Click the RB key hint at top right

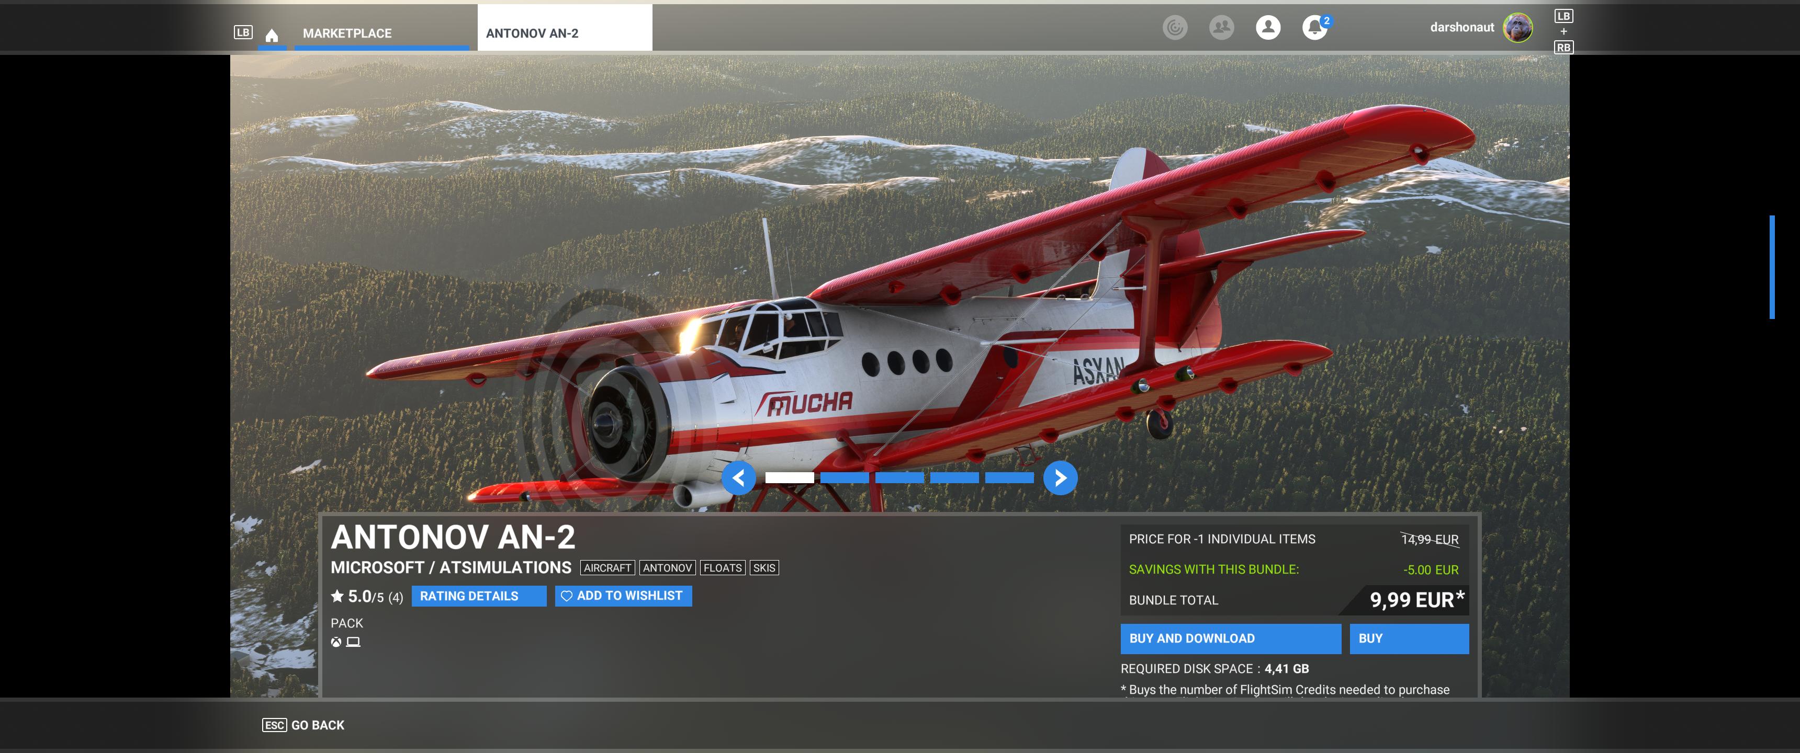pos(1563,48)
